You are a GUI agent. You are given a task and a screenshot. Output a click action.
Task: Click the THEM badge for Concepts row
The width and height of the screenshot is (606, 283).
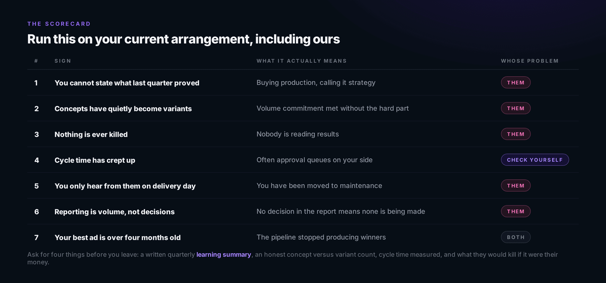pyautogui.click(x=515, y=108)
